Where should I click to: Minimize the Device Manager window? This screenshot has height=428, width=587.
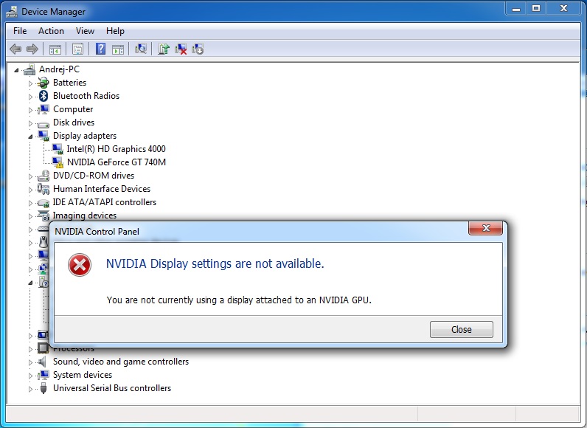517,9
